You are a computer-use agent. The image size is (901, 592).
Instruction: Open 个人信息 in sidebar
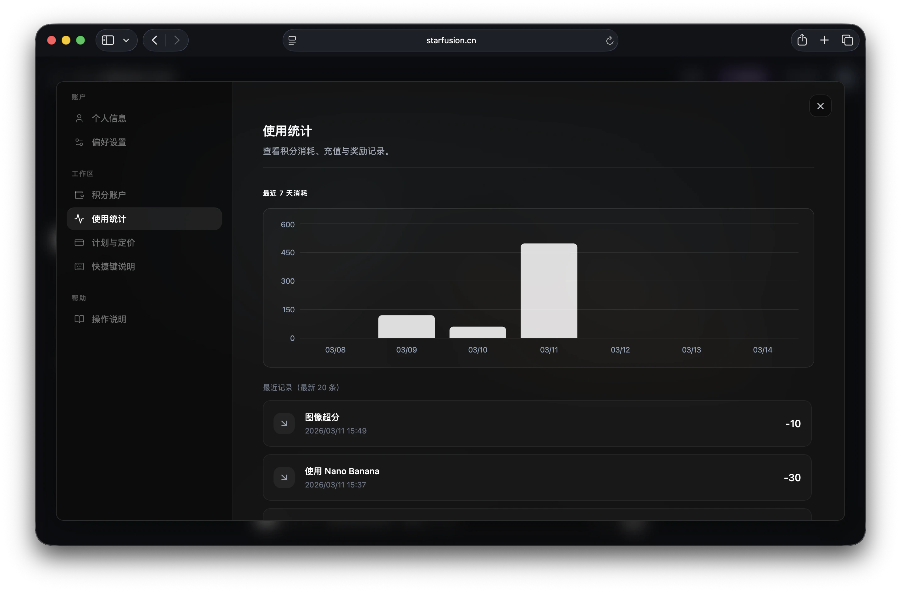click(109, 118)
